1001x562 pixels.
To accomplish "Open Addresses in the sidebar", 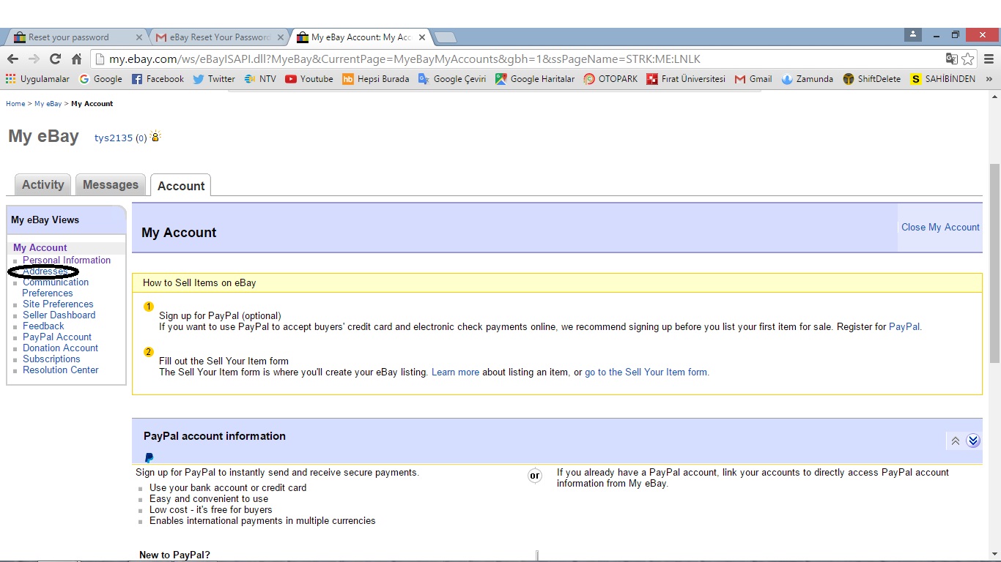I will pyautogui.click(x=45, y=271).
